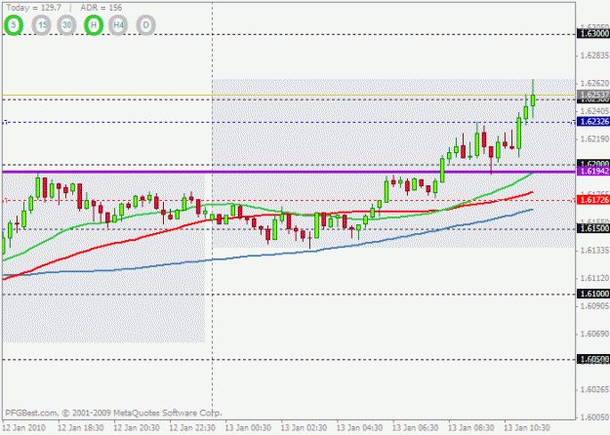Click the 13 Jan 04:30 time label
Viewport: 610px width, 435px height.
coord(359,428)
